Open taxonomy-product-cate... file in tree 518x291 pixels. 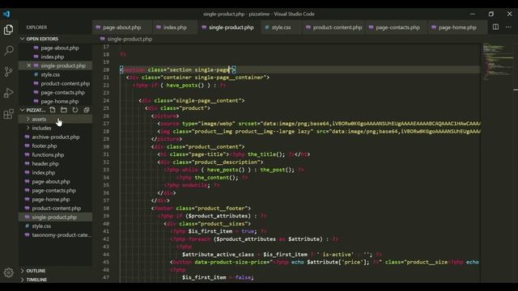pyautogui.click(x=55, y=235)
